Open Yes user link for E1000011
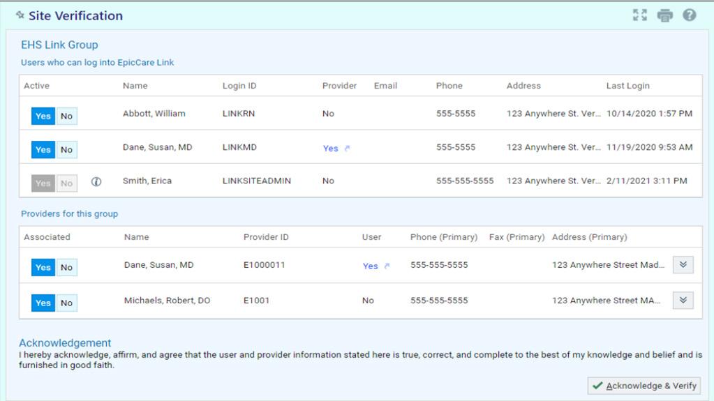 point(370,266)
